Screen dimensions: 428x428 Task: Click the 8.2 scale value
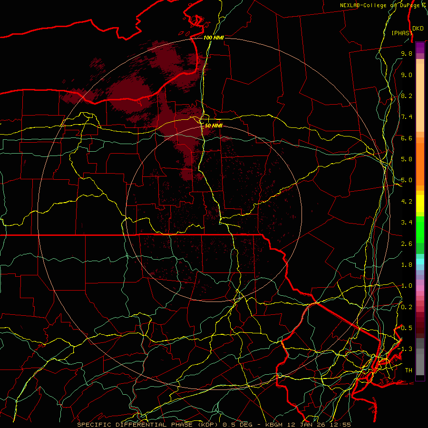coord(407,96)
